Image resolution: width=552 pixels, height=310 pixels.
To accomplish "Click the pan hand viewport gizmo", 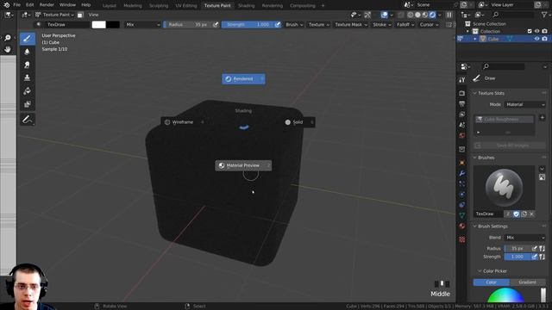I will [8, 49].
